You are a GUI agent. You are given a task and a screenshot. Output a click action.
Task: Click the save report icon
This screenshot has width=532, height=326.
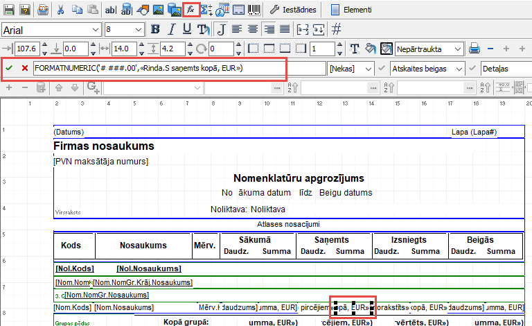click(8, 10)
